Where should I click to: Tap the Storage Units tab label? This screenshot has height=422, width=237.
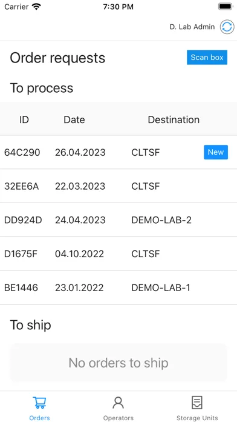pyautogui.click(x=197, y=418)
